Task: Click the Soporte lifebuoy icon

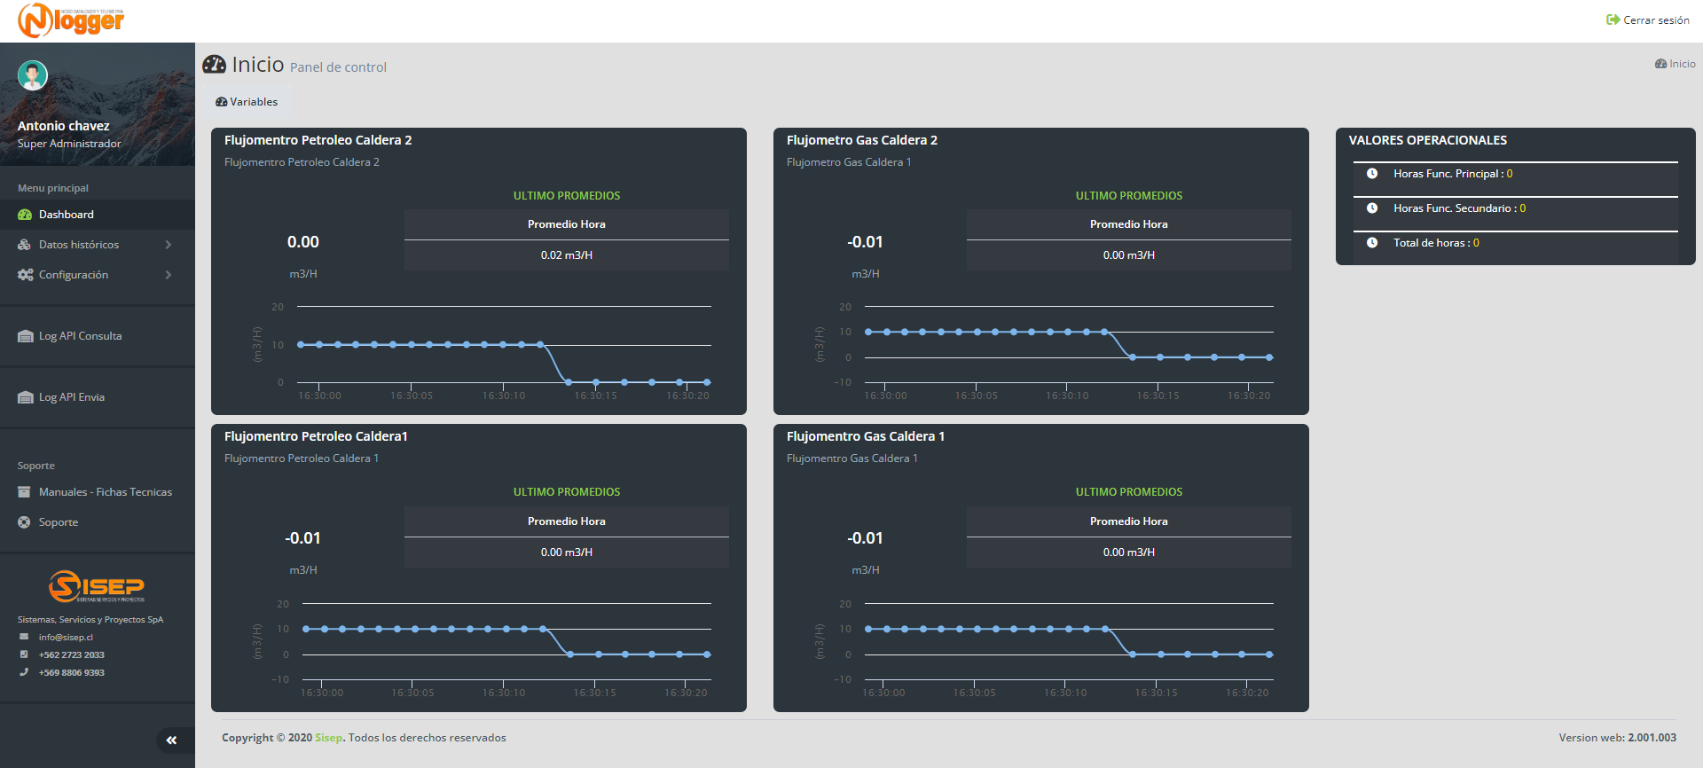Action: click(x=24, y=522)
